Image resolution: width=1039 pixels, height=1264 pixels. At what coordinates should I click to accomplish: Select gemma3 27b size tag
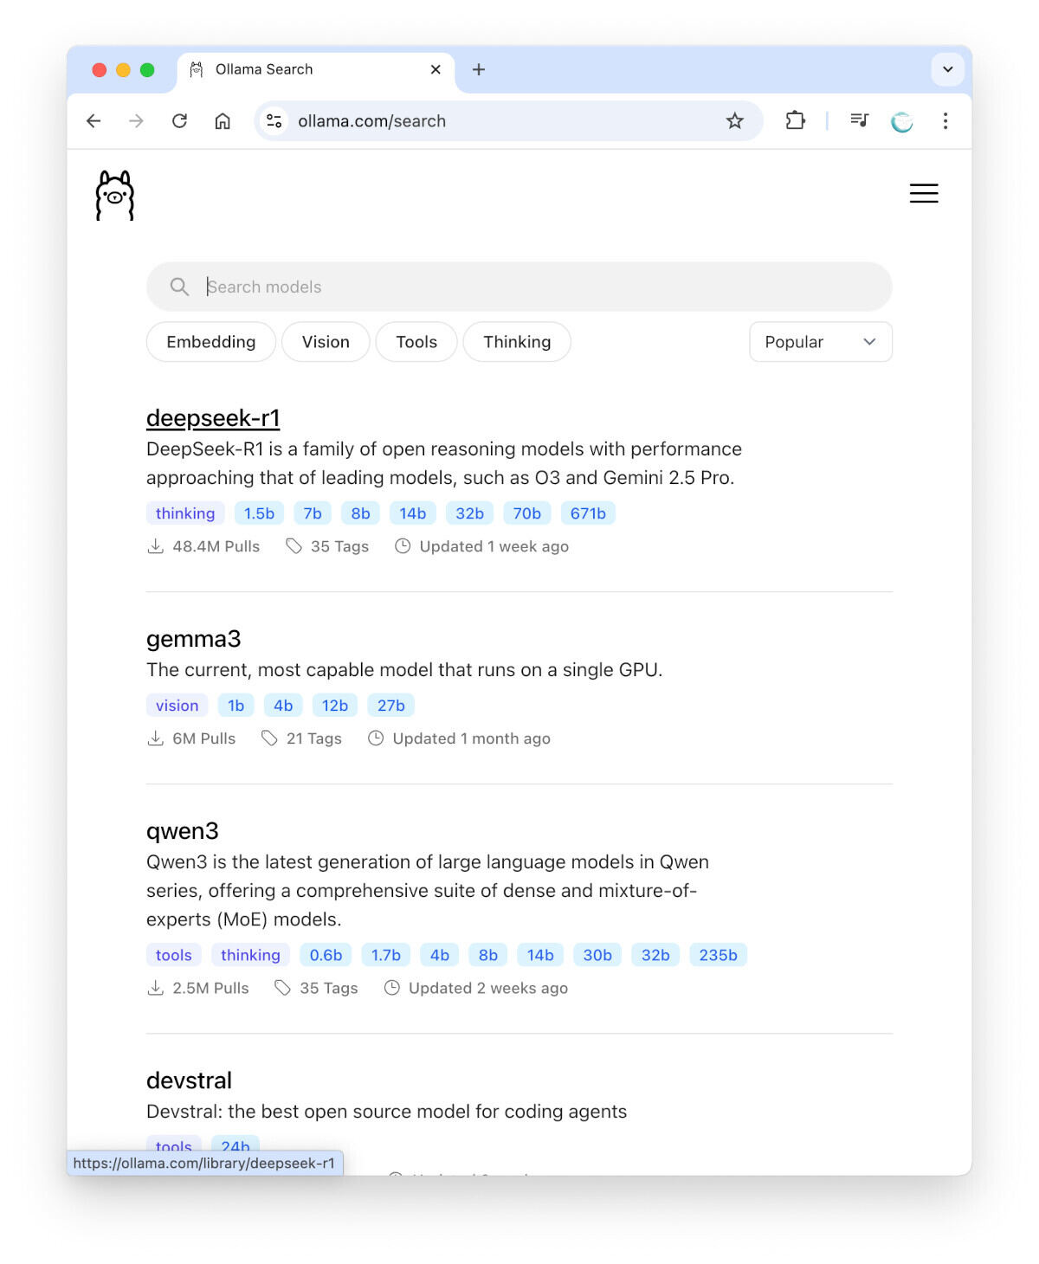pyautogui.click(x=390, y=706)
